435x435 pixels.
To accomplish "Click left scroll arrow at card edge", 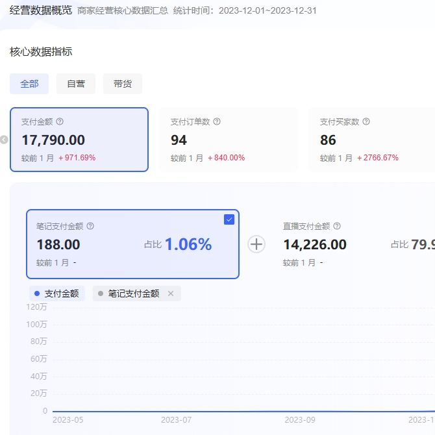I will [4, 140].
